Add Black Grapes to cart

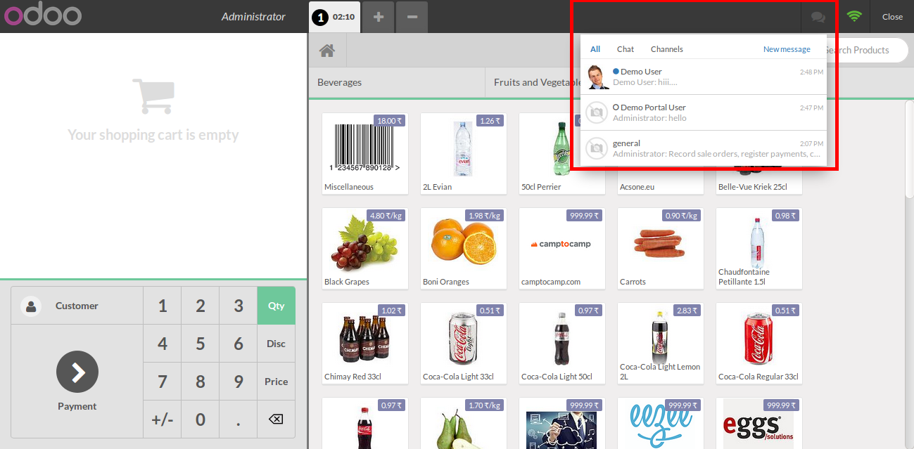(364, 248)
